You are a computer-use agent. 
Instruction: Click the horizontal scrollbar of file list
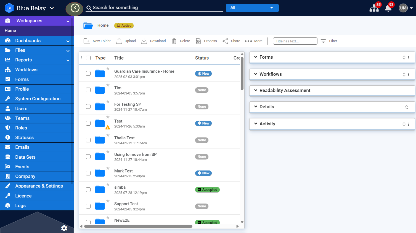138,226
